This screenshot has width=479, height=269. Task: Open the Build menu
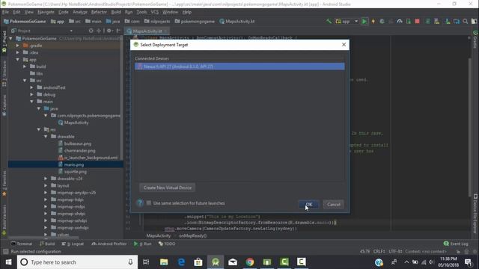(x=116, y=12)
